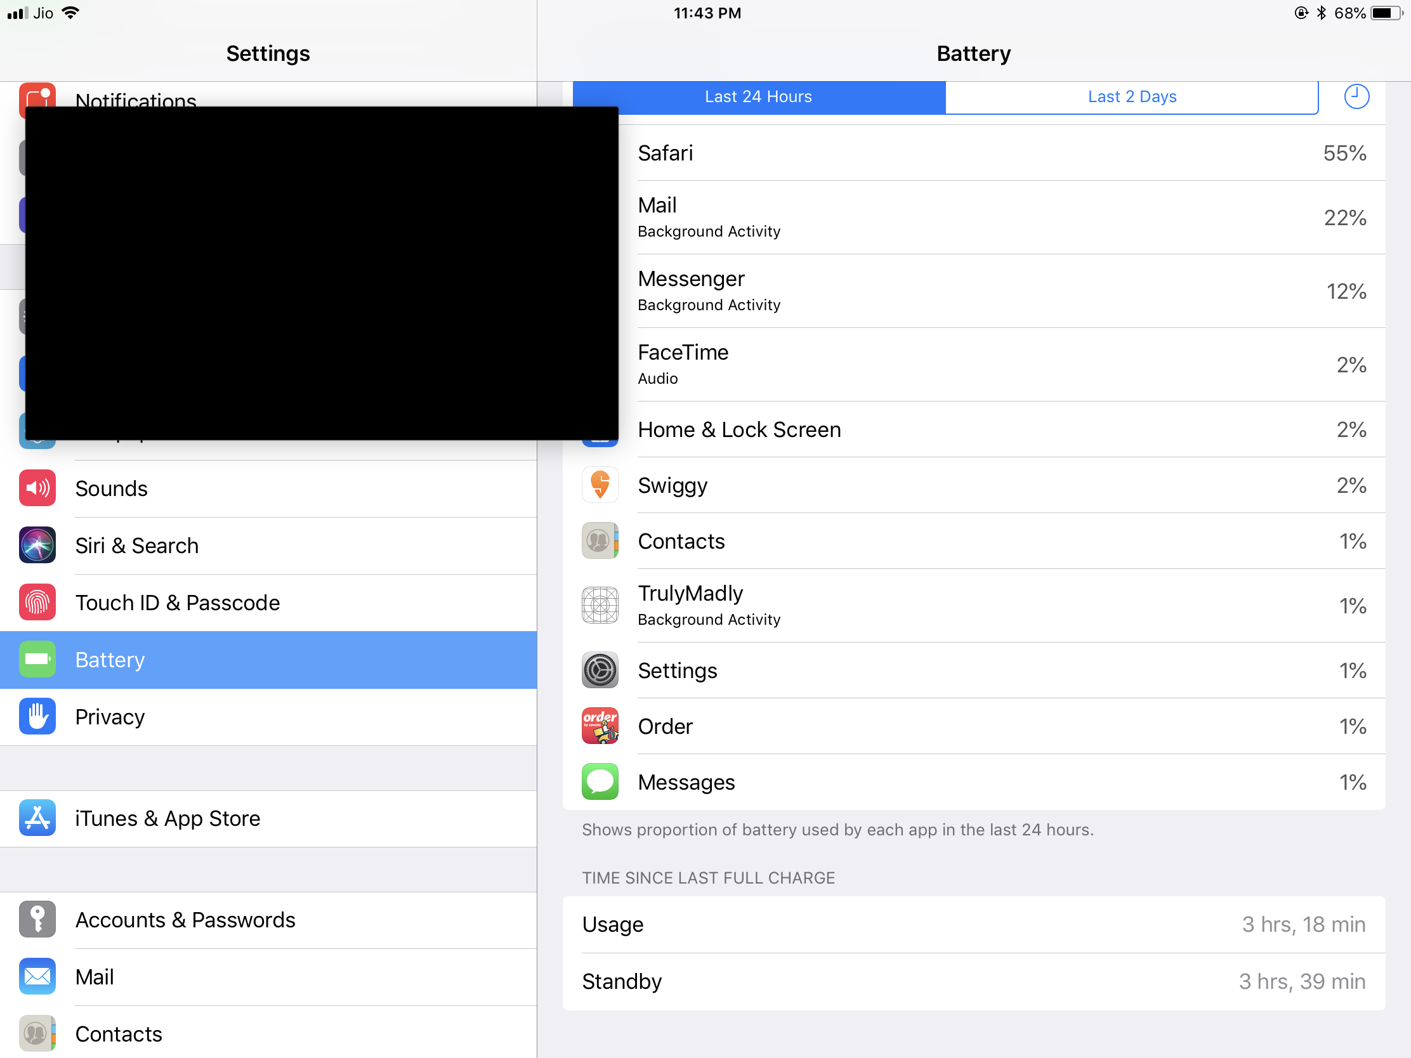Open Mail settings in sidebar
Viewport: 1411px width, 1058px height.
[x=268, y=977]
